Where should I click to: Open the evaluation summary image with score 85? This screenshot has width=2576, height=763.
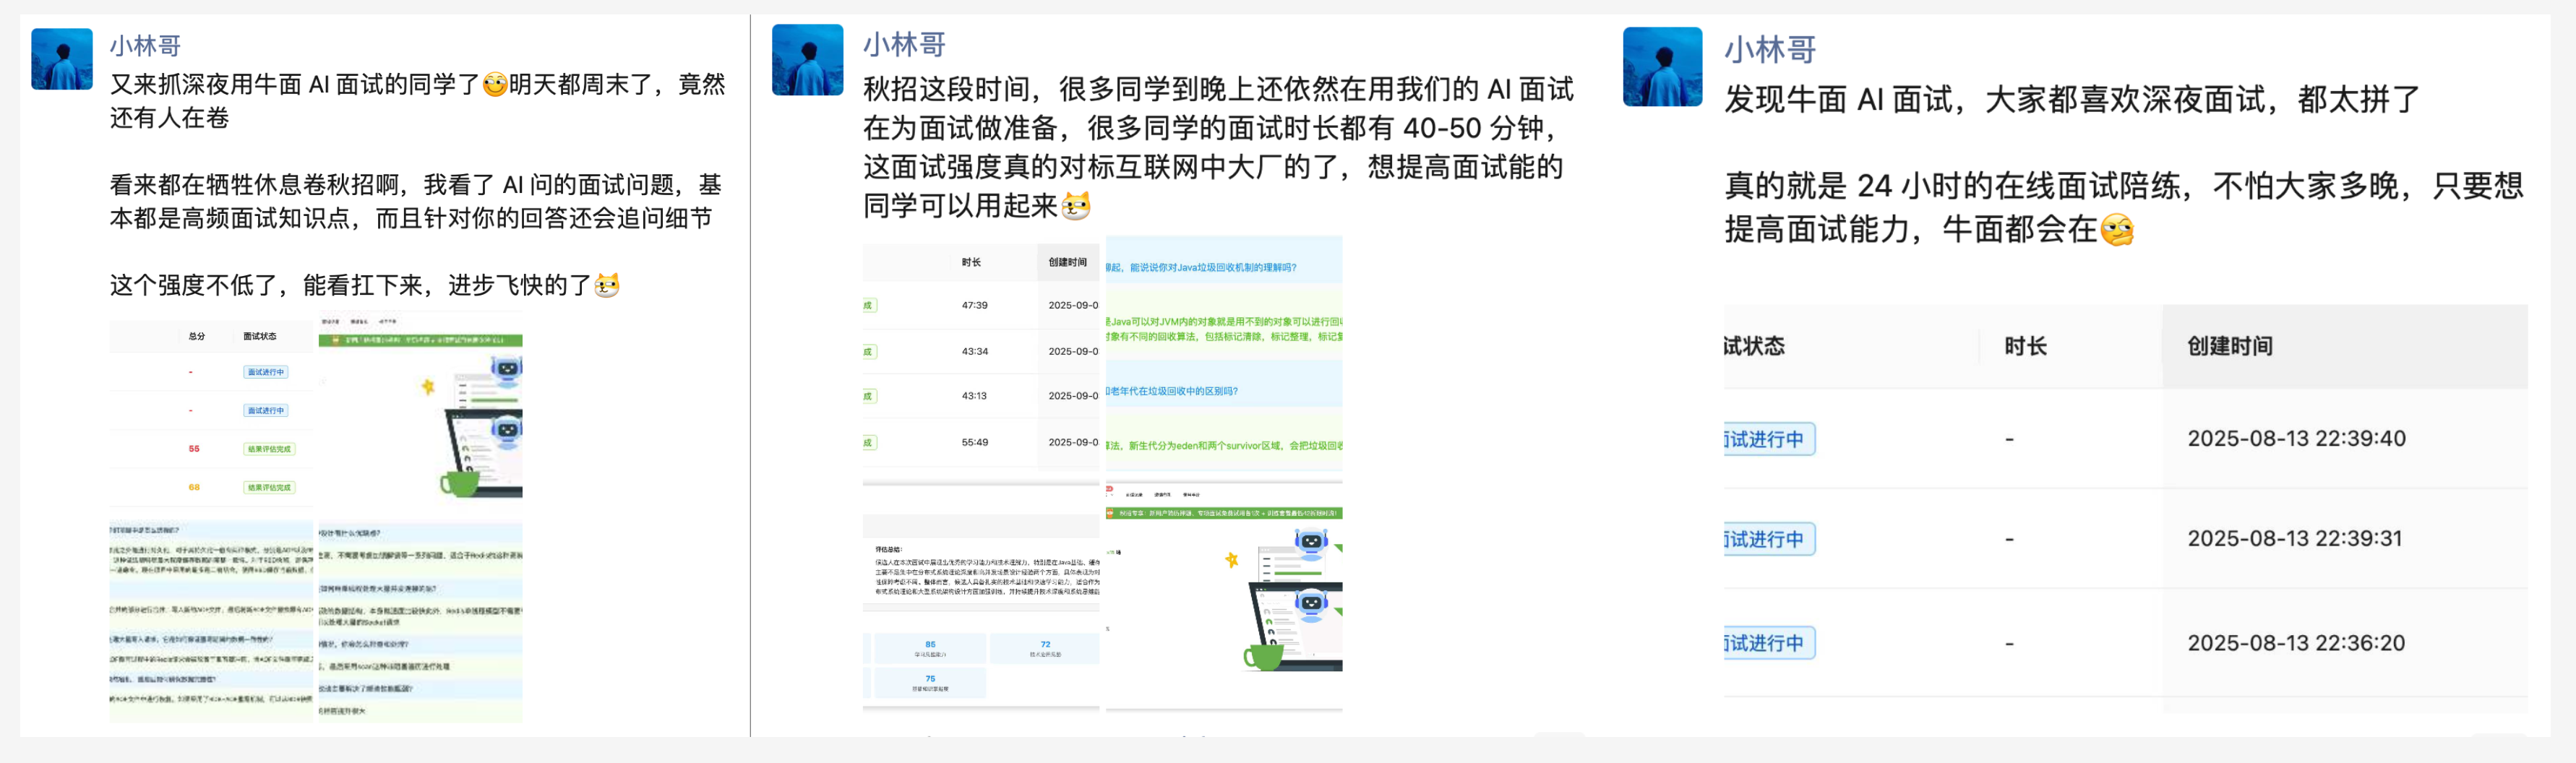(981, 598)
